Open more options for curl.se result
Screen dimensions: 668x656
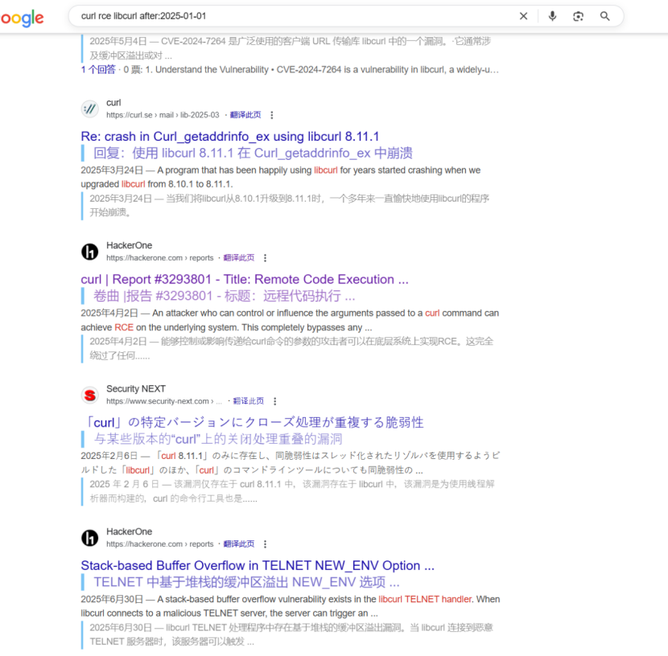(272, 115)
